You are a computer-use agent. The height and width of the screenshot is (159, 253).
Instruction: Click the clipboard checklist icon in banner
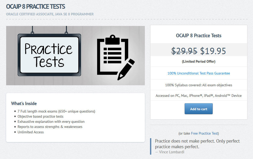[x=113, y=55]
